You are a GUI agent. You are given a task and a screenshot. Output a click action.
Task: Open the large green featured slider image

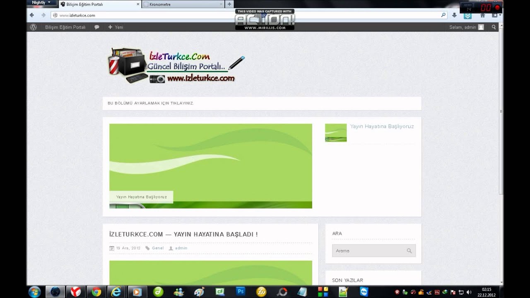[x=211, y=166]
